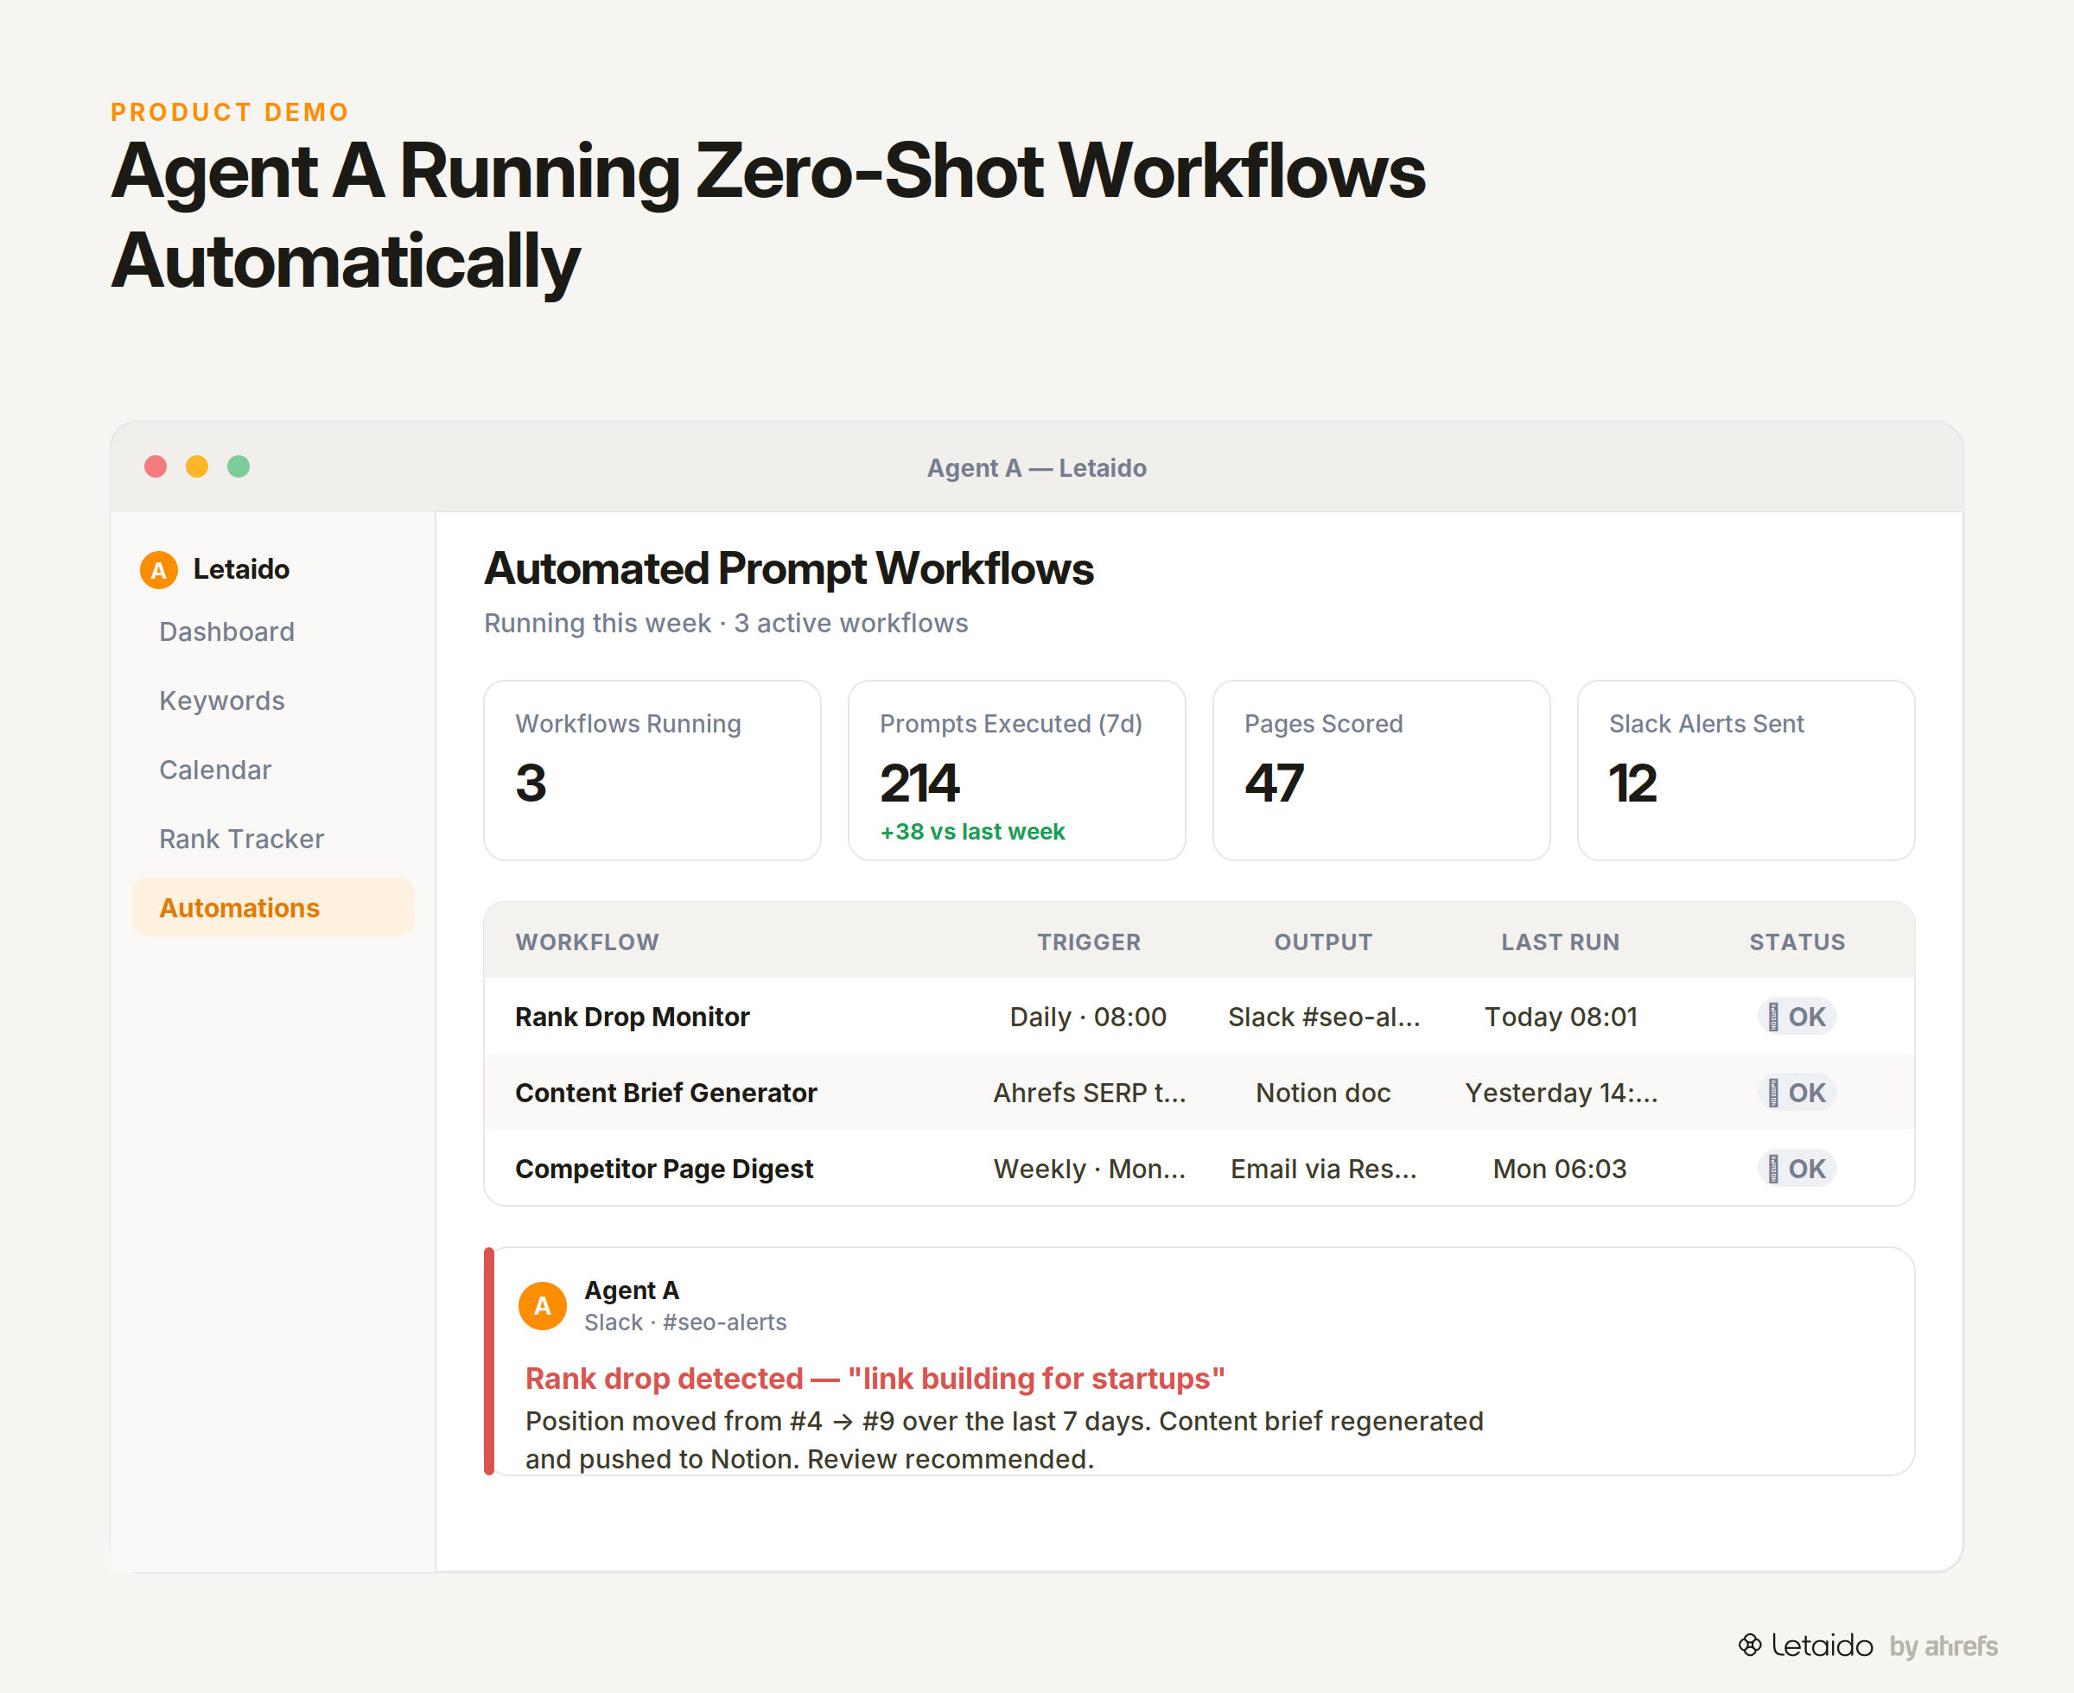Click the 'Rank drop detected' alert headline
This screenshot has width=2074, height=1693.
pyautogui.click(x=875, y=1379)
